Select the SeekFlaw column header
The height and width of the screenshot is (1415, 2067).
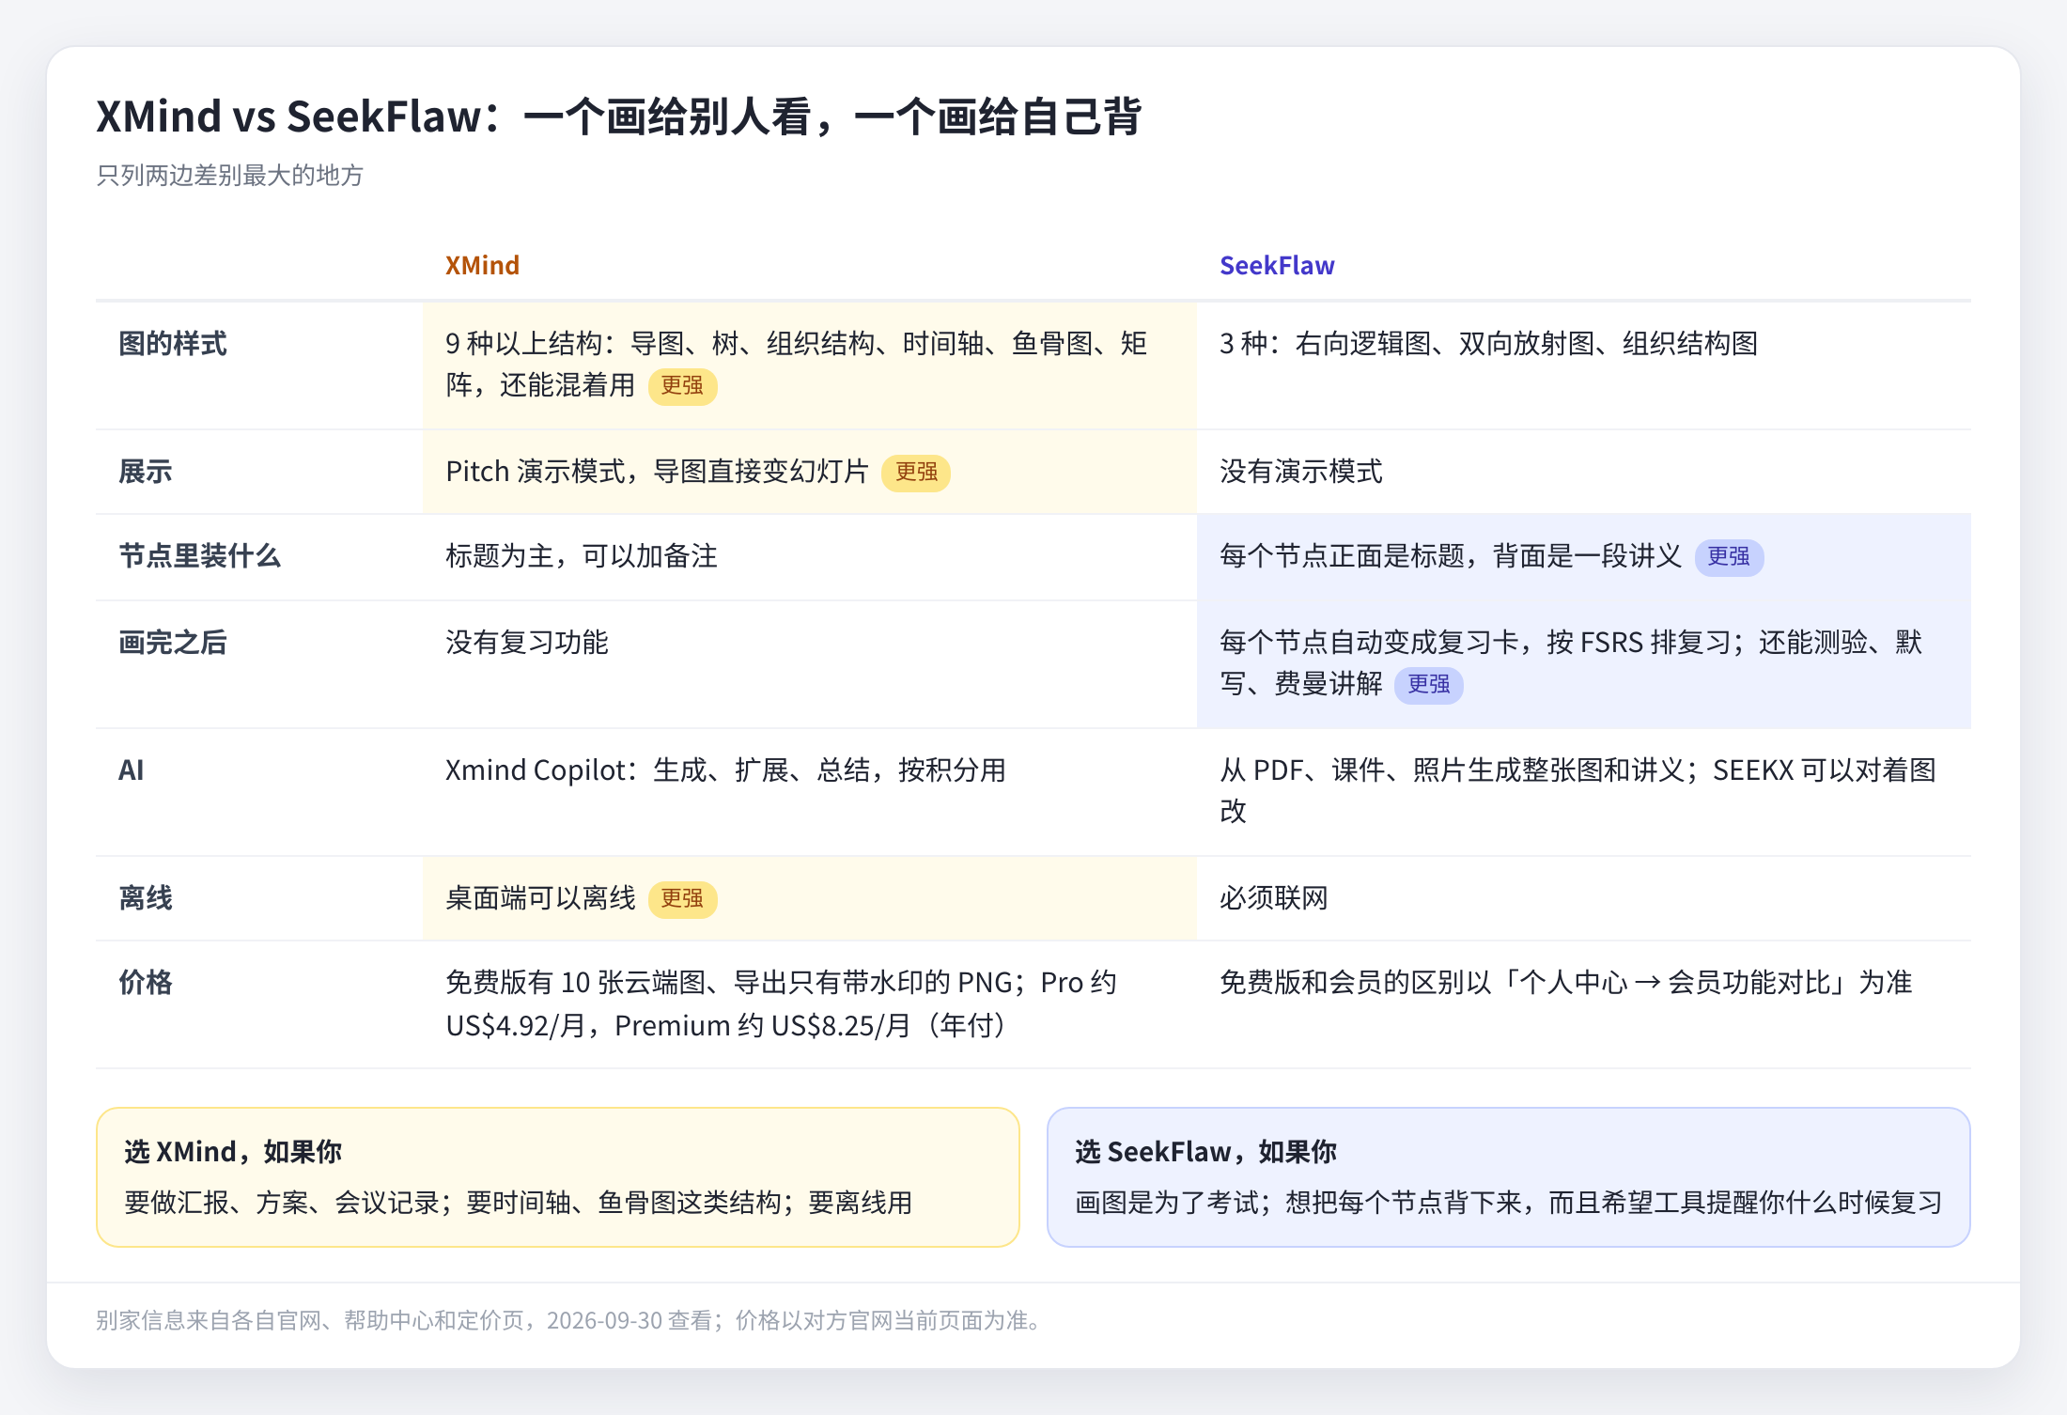pos(1277,266)
